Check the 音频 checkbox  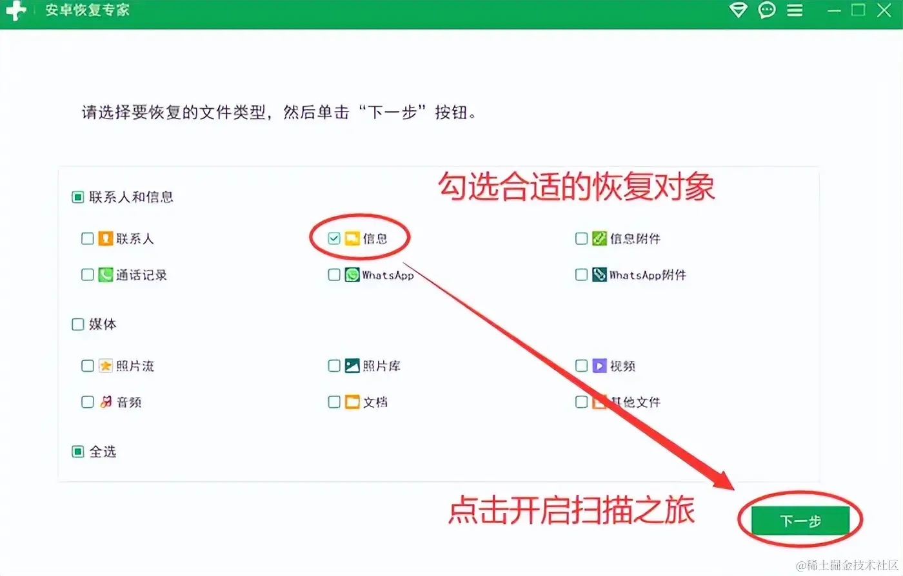[88, 402]
